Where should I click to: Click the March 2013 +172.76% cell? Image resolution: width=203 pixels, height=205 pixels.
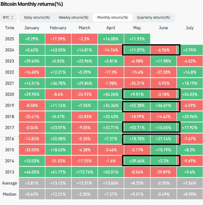(84, 172)
